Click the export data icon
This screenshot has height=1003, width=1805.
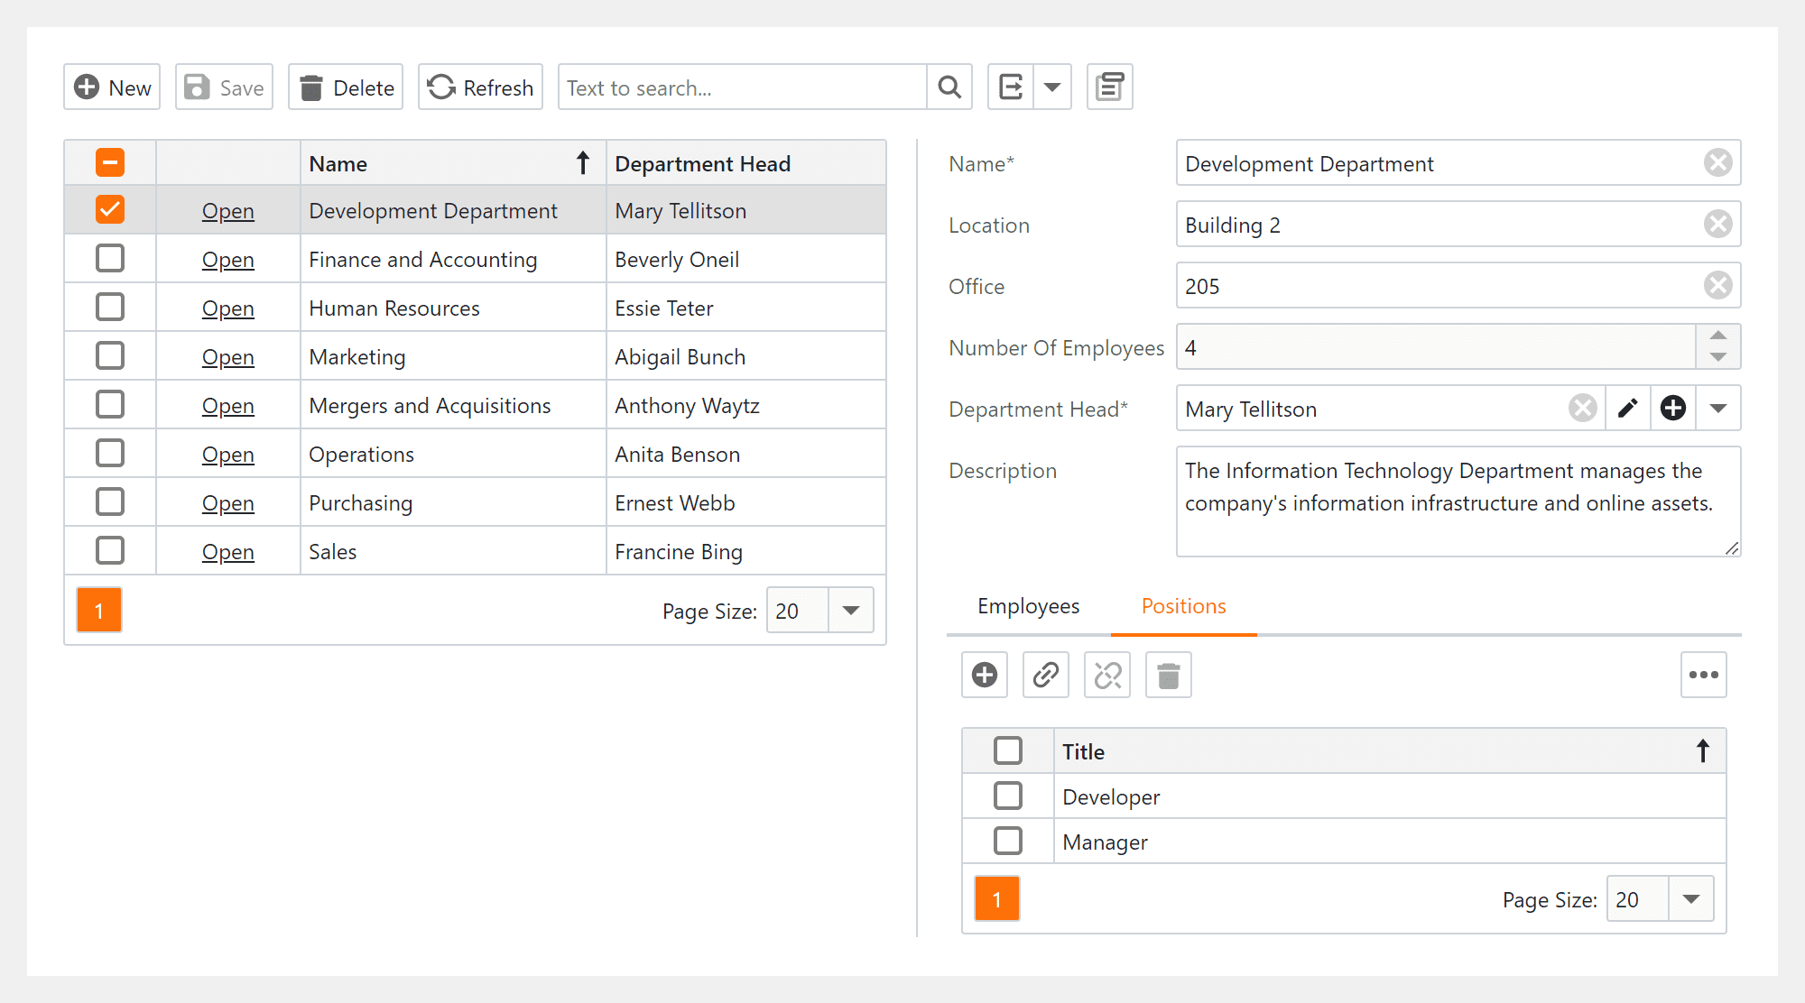coord(1011,87)
